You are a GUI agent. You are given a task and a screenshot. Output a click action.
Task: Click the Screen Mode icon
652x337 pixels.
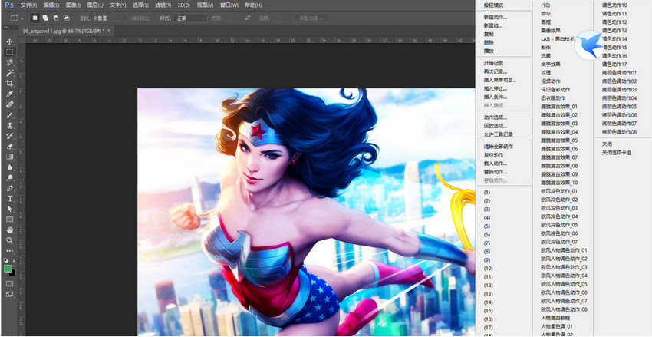[x=9, y=294]
